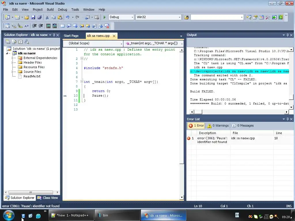Click the Solution Explorer horizontal scrollbar thumb
The width and height of the screenshot is (295, 221).
click(x=31, y=192)
